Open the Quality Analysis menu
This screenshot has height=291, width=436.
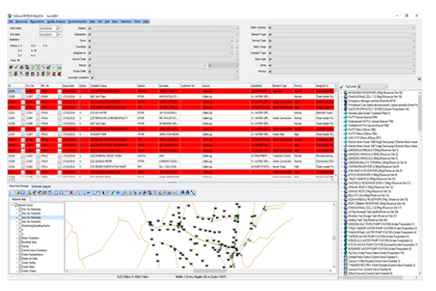pyautogui.click(x=56, y=21)
